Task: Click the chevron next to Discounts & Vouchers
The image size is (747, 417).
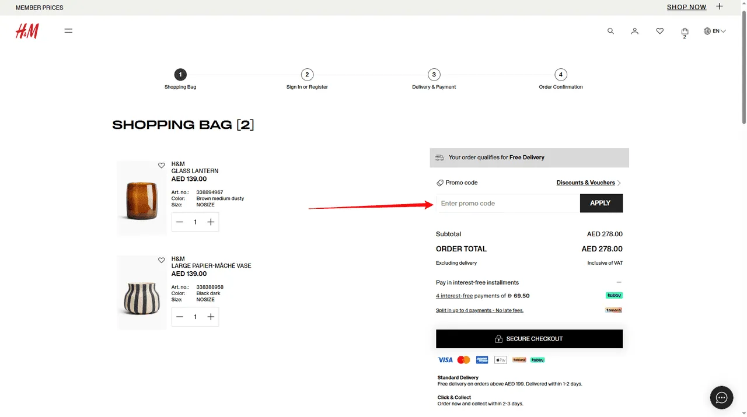Action: 619,183
